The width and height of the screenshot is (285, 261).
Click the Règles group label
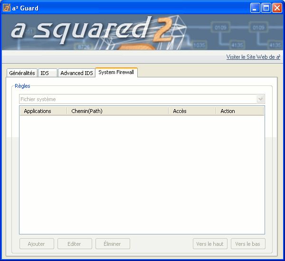coord(22,86)
